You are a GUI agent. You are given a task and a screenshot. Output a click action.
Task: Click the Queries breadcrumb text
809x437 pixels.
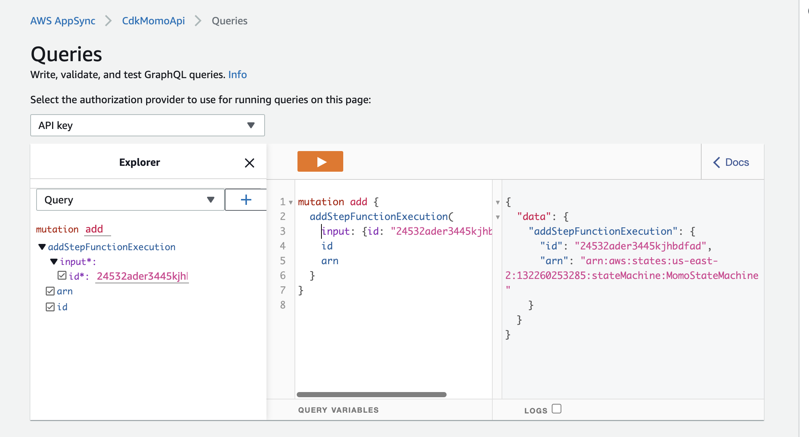click(x=230, y=21)
